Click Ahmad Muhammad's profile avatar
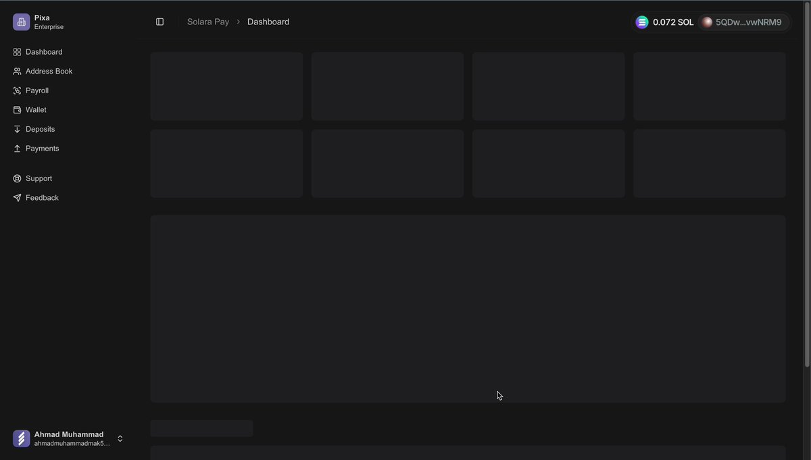811x460 pixels. click(20, 438)
